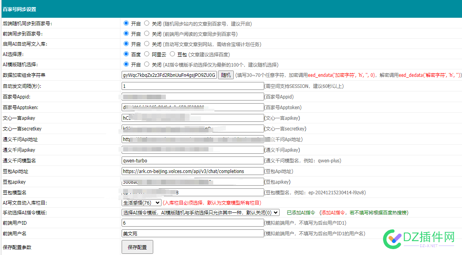Click the hint "(需空间支持SESSION，建议60秒以上)"
Screen dimensions: 462x255
304,86
